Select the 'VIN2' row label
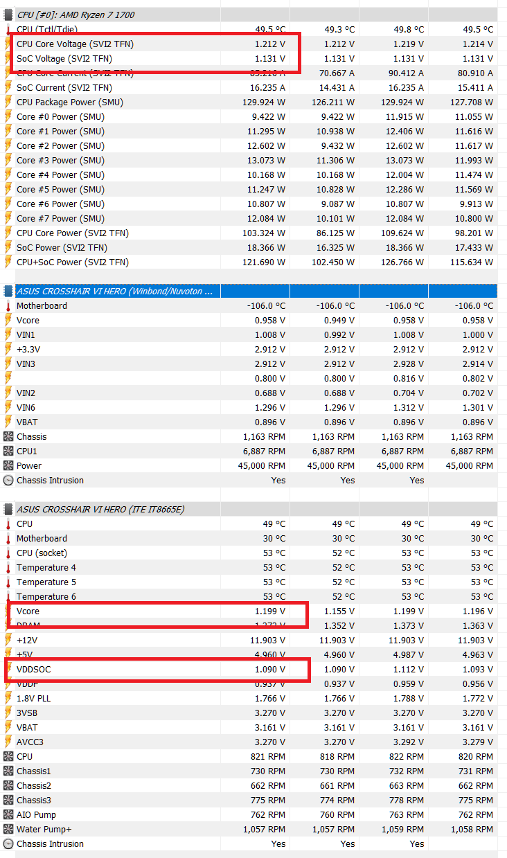 click(26, 393)
